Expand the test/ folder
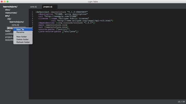This screenshot has width=186, height=104. pos(8,31)
